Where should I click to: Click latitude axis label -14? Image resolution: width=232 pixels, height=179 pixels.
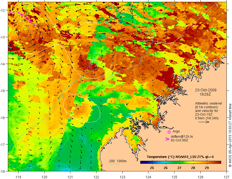click(3, 64)
